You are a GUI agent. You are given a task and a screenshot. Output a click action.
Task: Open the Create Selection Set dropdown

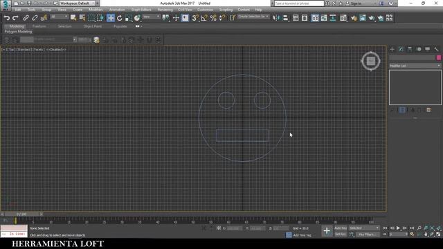click(x=253, y=17)
